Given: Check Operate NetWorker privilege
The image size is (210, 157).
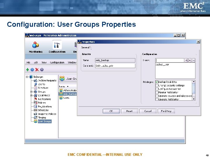Looking at the screenshot, I should [x=157, y=99].
